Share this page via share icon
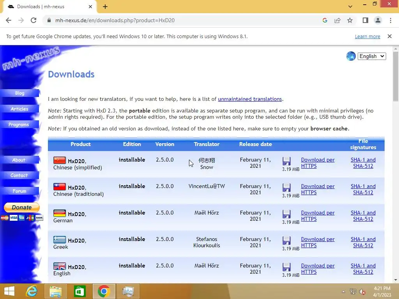 [x=337, y=20]
